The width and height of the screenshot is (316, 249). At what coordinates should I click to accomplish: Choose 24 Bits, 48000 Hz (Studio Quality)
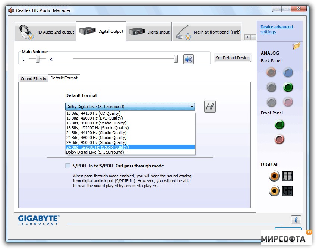pyautogui.click(x=130, y=138)
